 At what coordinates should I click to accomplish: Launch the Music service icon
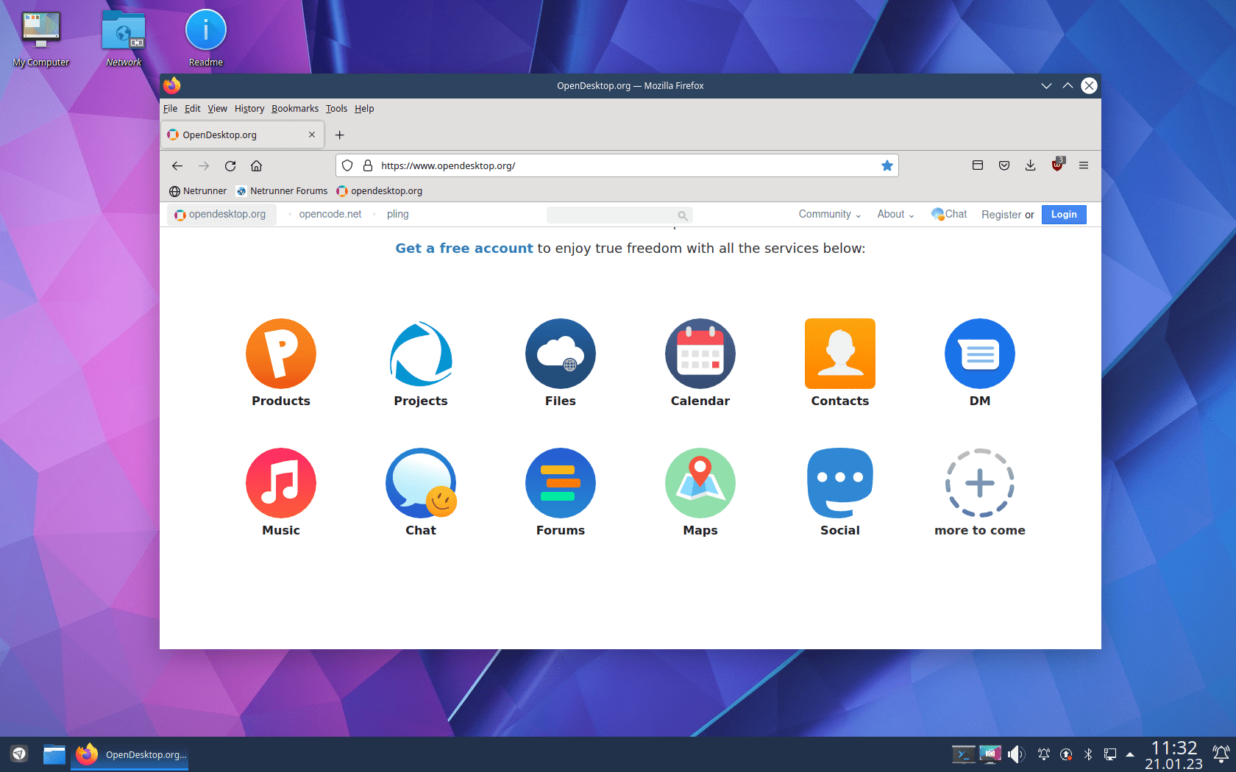(280, 483)
